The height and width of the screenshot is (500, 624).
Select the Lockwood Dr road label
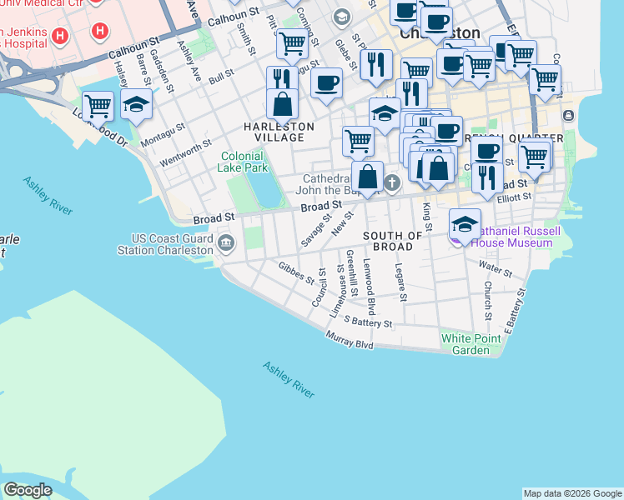[x=100, y=127]
